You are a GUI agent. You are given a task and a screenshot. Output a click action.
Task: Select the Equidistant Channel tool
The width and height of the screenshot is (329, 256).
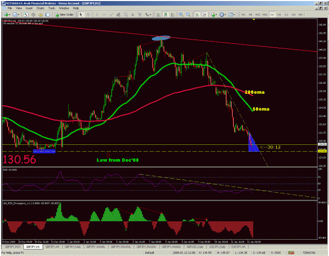click(x=118, y=15)
